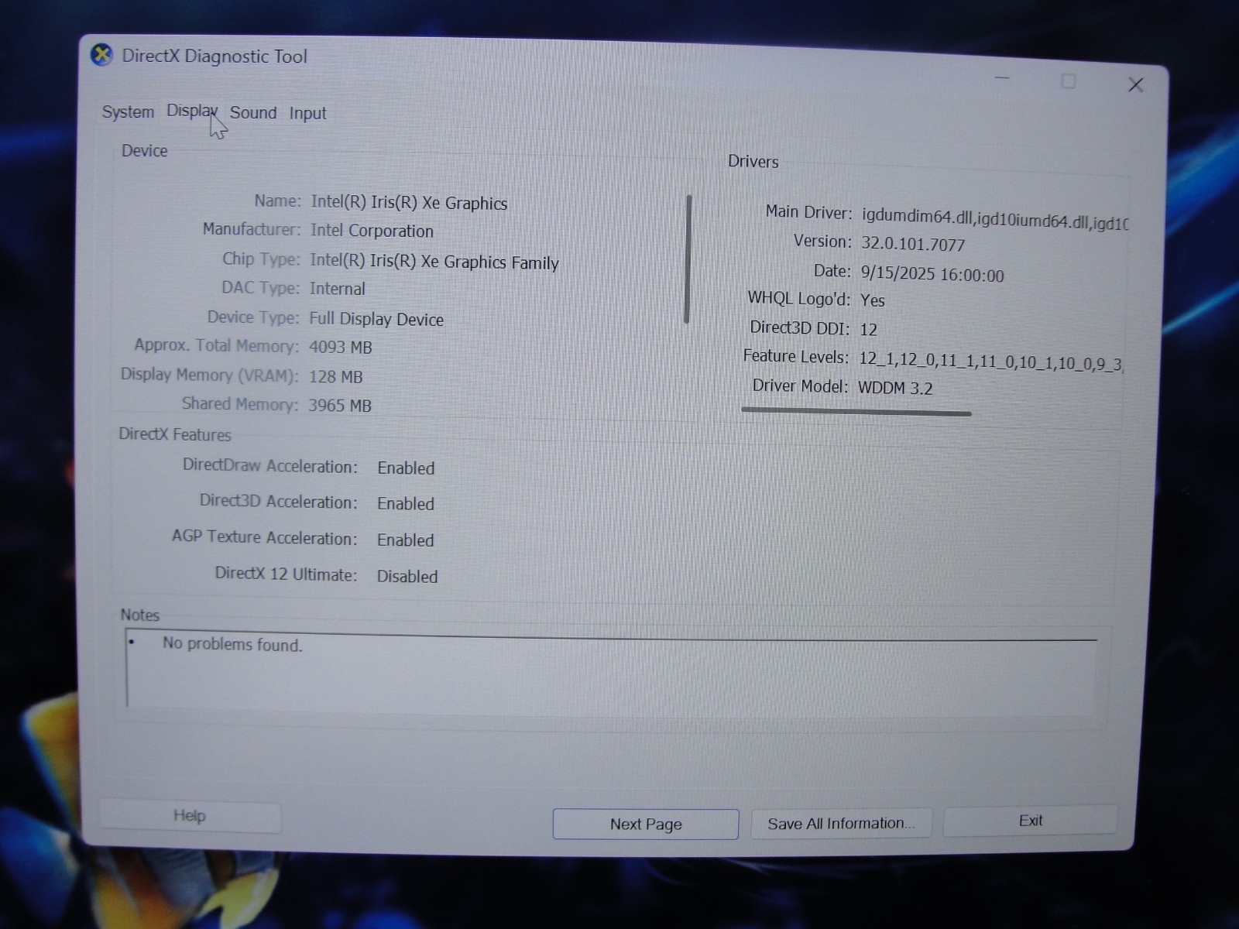This screenshot has height=929, width=1239.
Task: Select the Display tab
Action: 192,111
